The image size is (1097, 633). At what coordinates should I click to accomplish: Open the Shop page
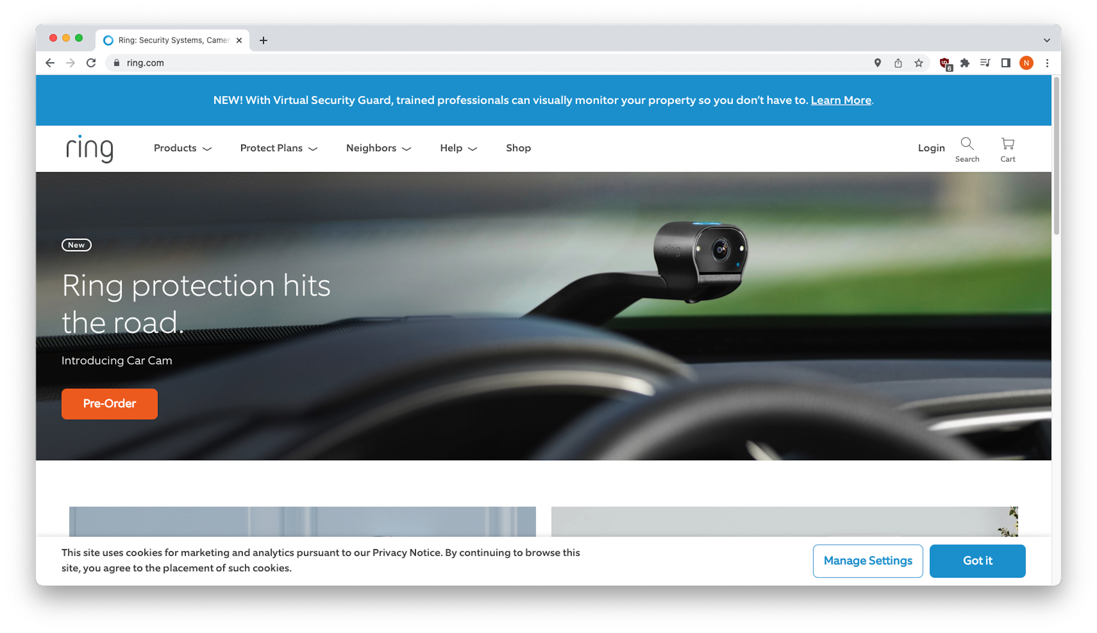(518, 148)
